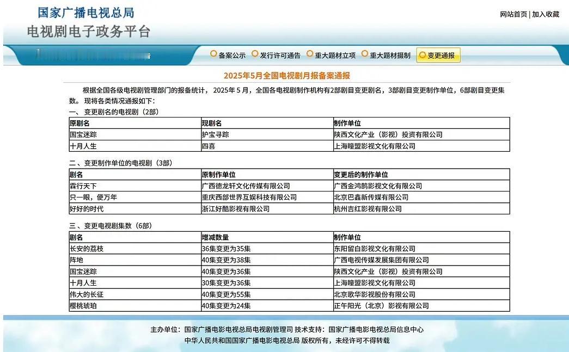Screen dimensions: 569x352
Task: Click the 伟大的长征 cell
Action: point(135,294)
